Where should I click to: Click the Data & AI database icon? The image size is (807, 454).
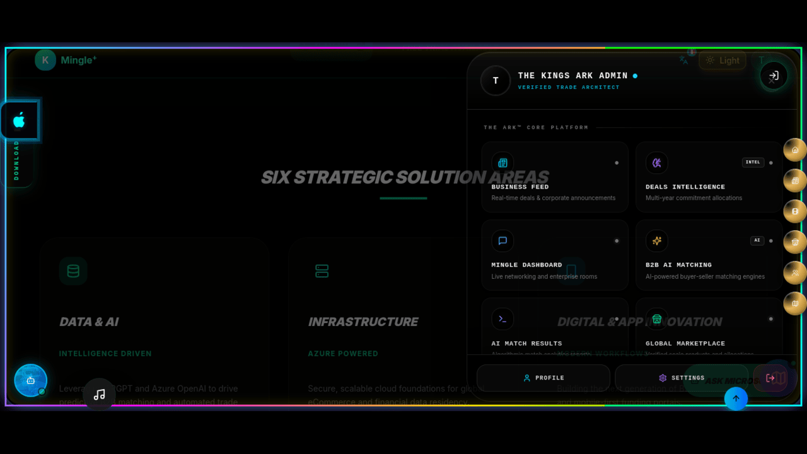coord(73,271)
